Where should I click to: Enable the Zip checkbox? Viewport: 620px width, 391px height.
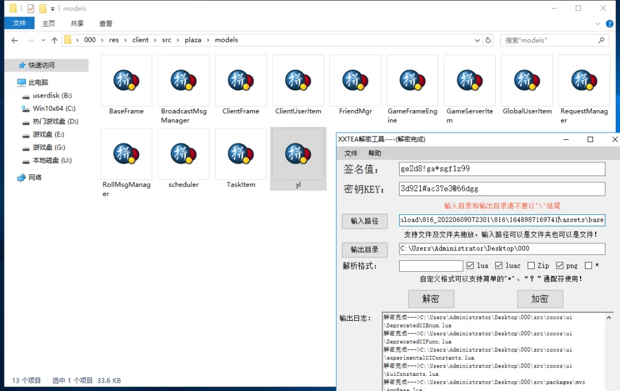[532, 264]
